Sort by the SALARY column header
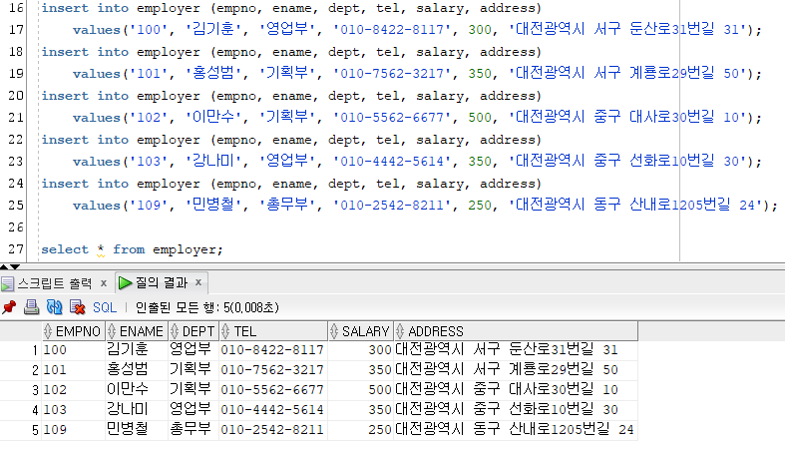 coord(360,331)
